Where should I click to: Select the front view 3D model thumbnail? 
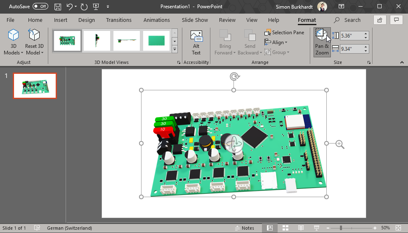(67, 41)
